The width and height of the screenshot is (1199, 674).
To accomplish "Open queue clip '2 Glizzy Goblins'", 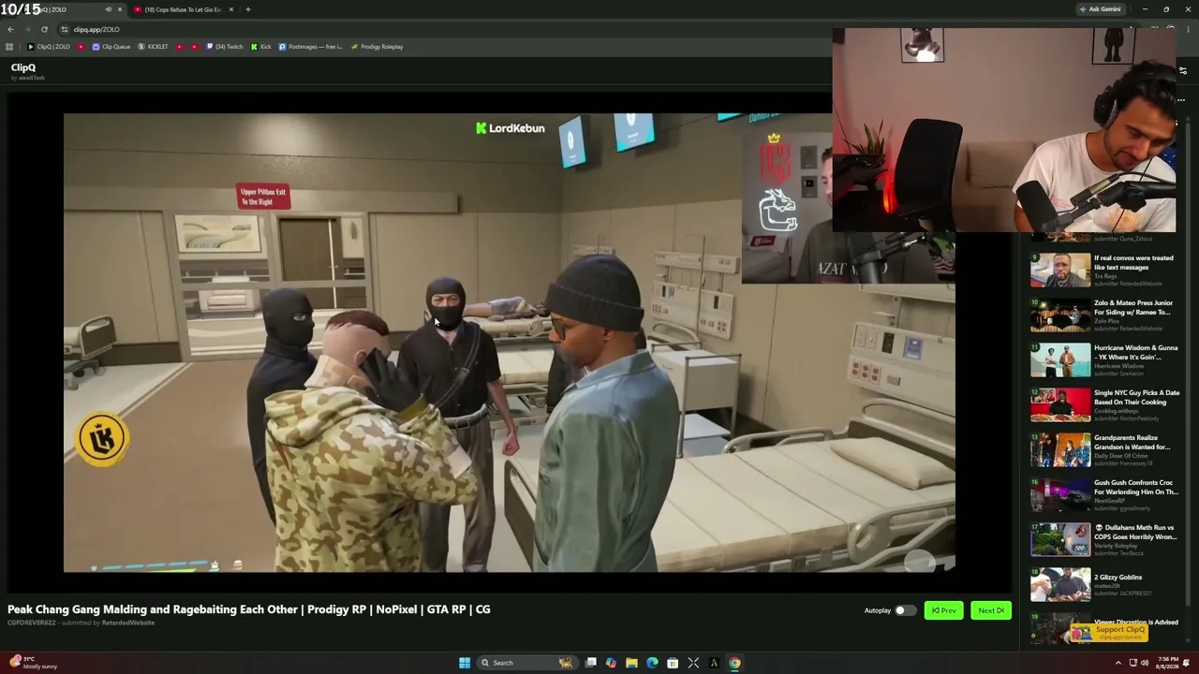I will click(1105, 584).
